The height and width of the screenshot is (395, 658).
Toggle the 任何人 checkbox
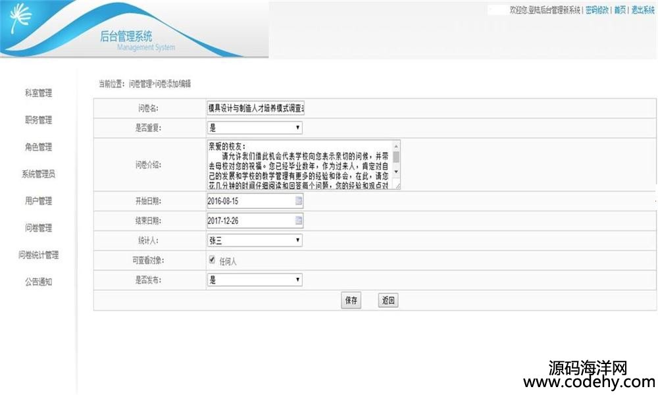pyautogui.click(x=212, y=260)
